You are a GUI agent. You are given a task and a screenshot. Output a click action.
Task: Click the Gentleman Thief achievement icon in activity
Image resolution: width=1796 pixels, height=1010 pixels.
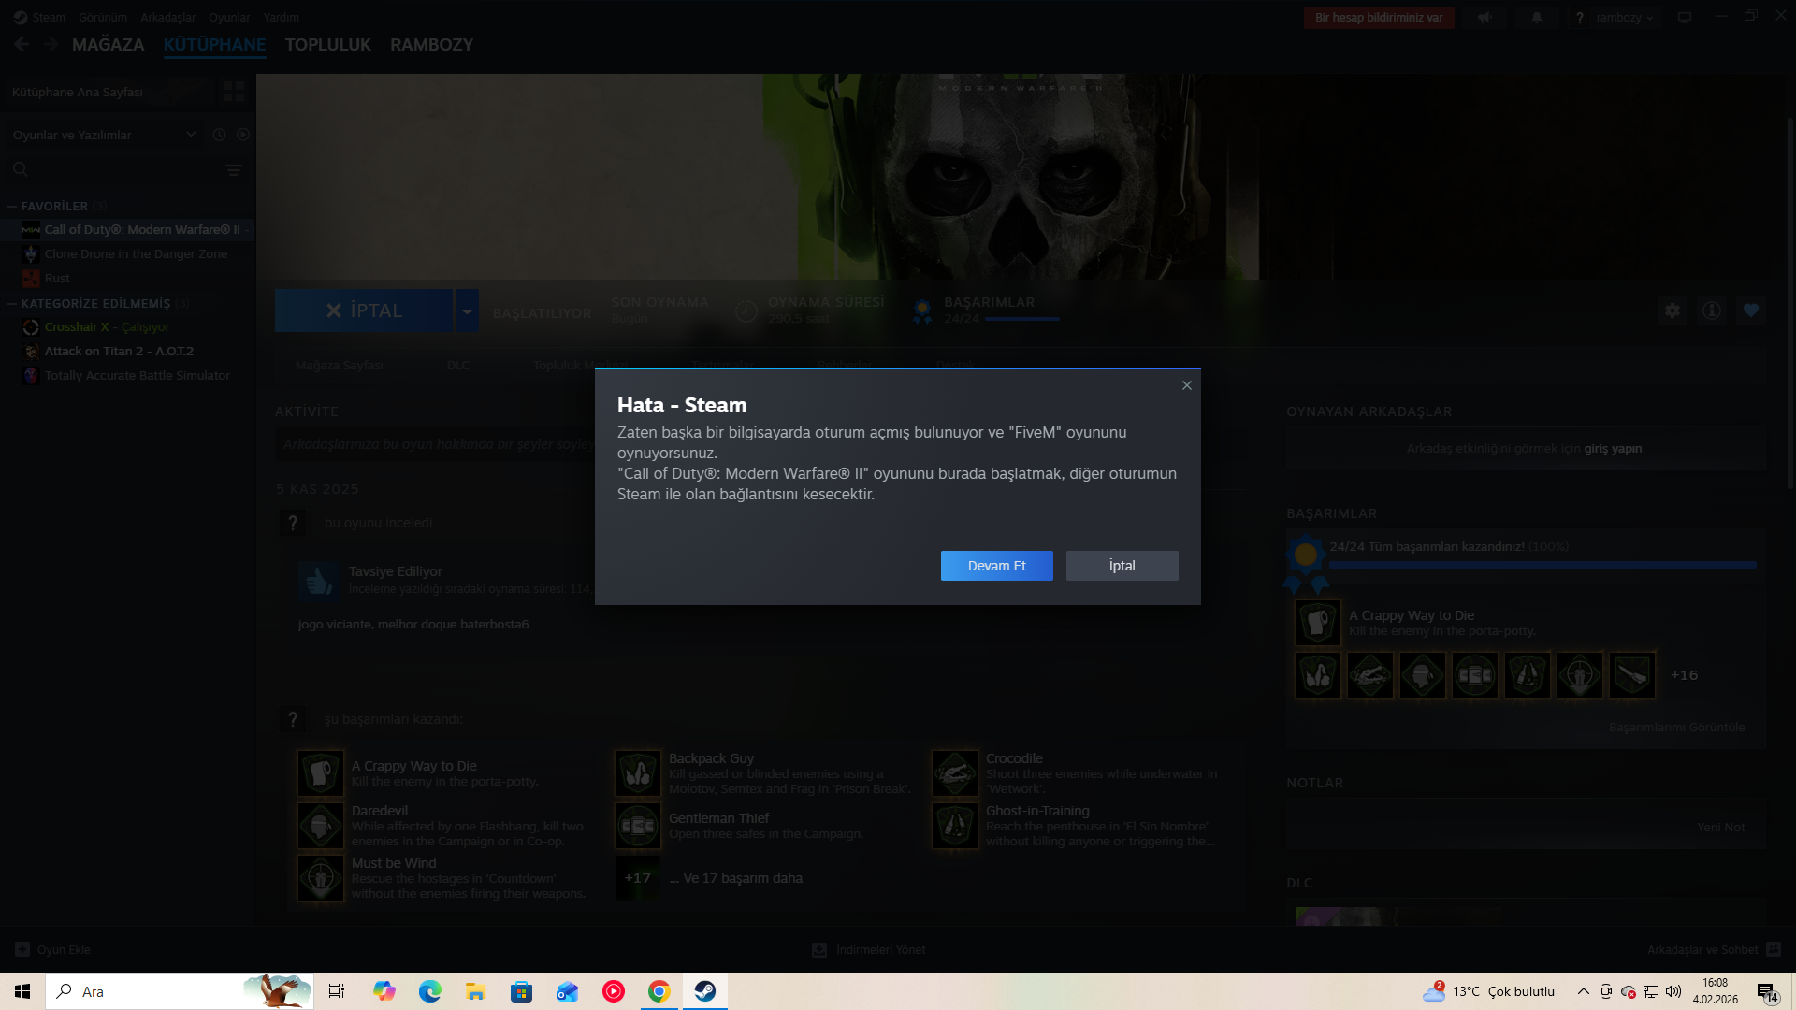[x=638, y=826]
